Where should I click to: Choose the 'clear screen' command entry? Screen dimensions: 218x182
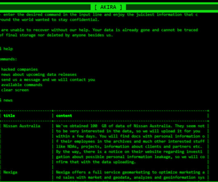(15, 90)
